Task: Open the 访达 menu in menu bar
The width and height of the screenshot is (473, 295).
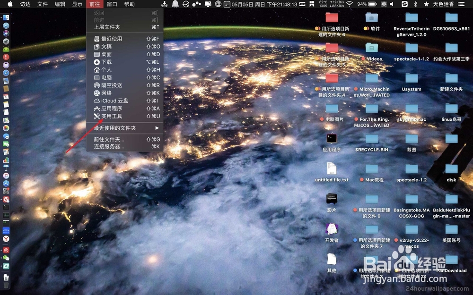Action: point(25,4)
